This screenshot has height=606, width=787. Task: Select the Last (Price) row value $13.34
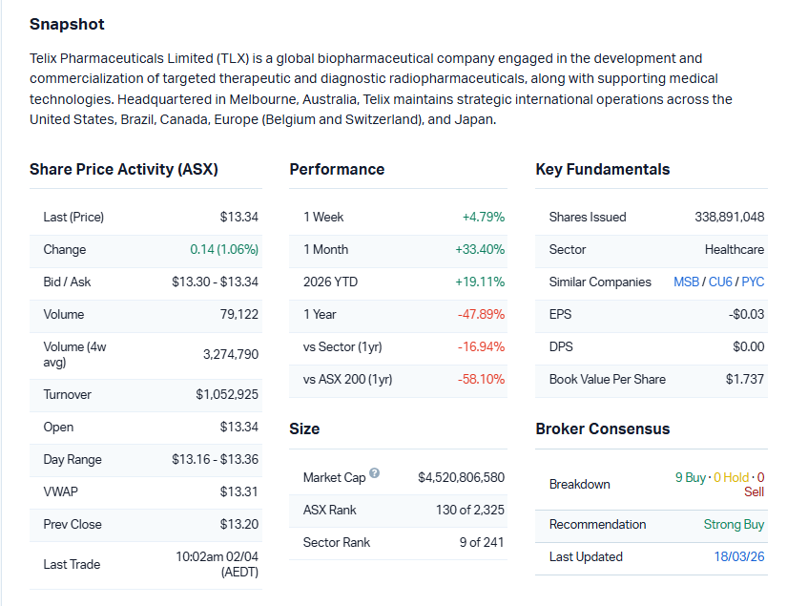tap(238, 217)
